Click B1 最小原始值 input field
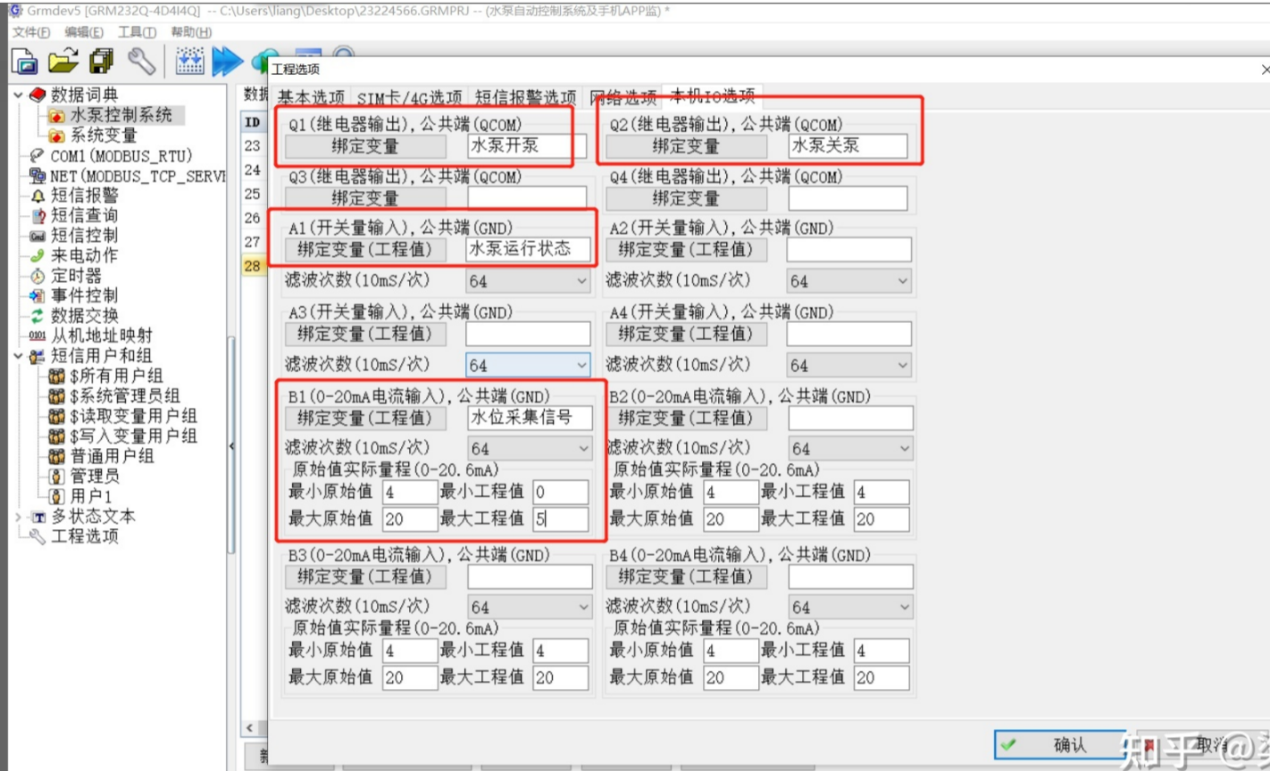 [409, 492]
